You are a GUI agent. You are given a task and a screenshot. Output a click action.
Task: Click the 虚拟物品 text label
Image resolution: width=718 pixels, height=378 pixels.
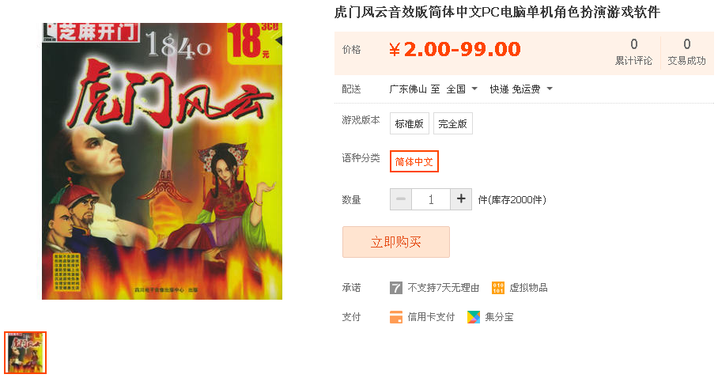click(x=528, y=288)
